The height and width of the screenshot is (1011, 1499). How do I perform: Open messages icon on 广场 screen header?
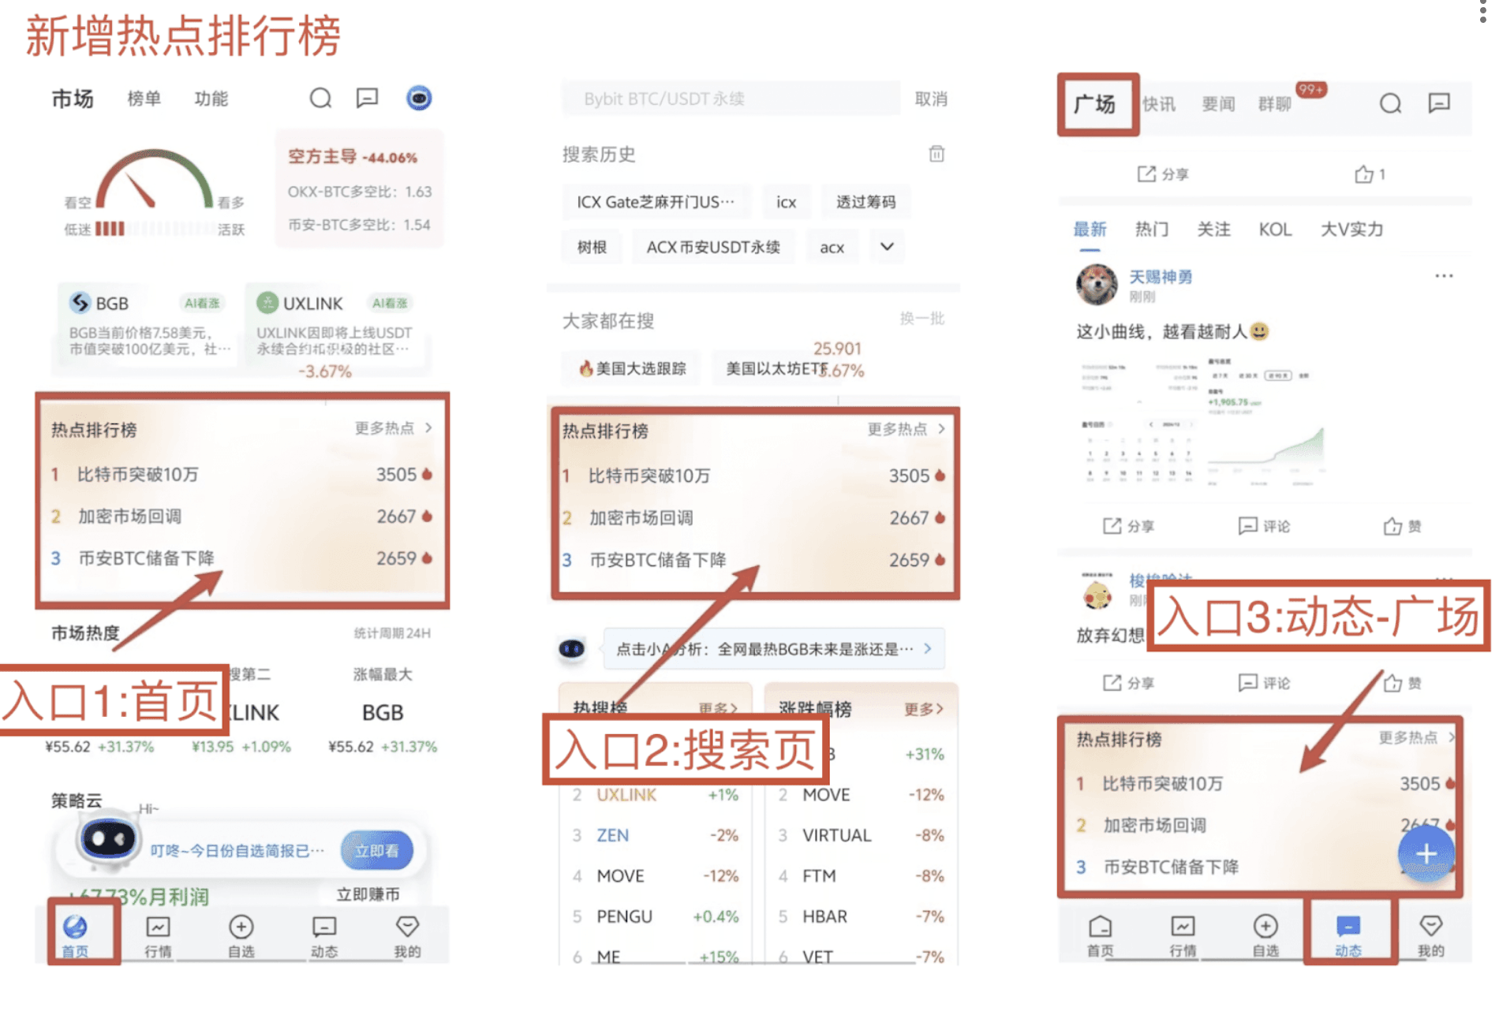tap(1439, 103)
